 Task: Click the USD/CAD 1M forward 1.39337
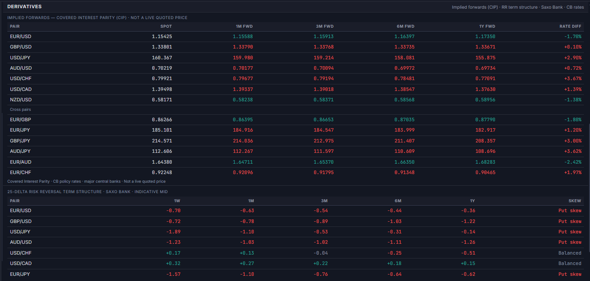tap(243, 89)
